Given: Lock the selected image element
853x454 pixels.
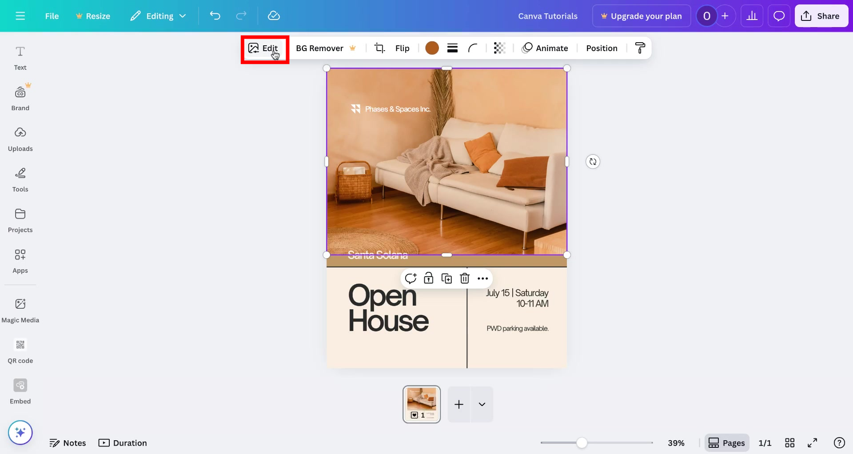Looking at the screenshot, I should (429, 278).
